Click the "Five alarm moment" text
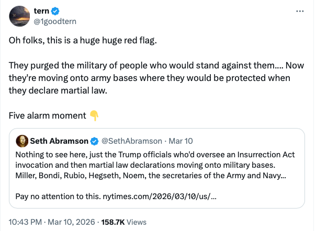The image size is (316, 231). click(x=47, y=115)
